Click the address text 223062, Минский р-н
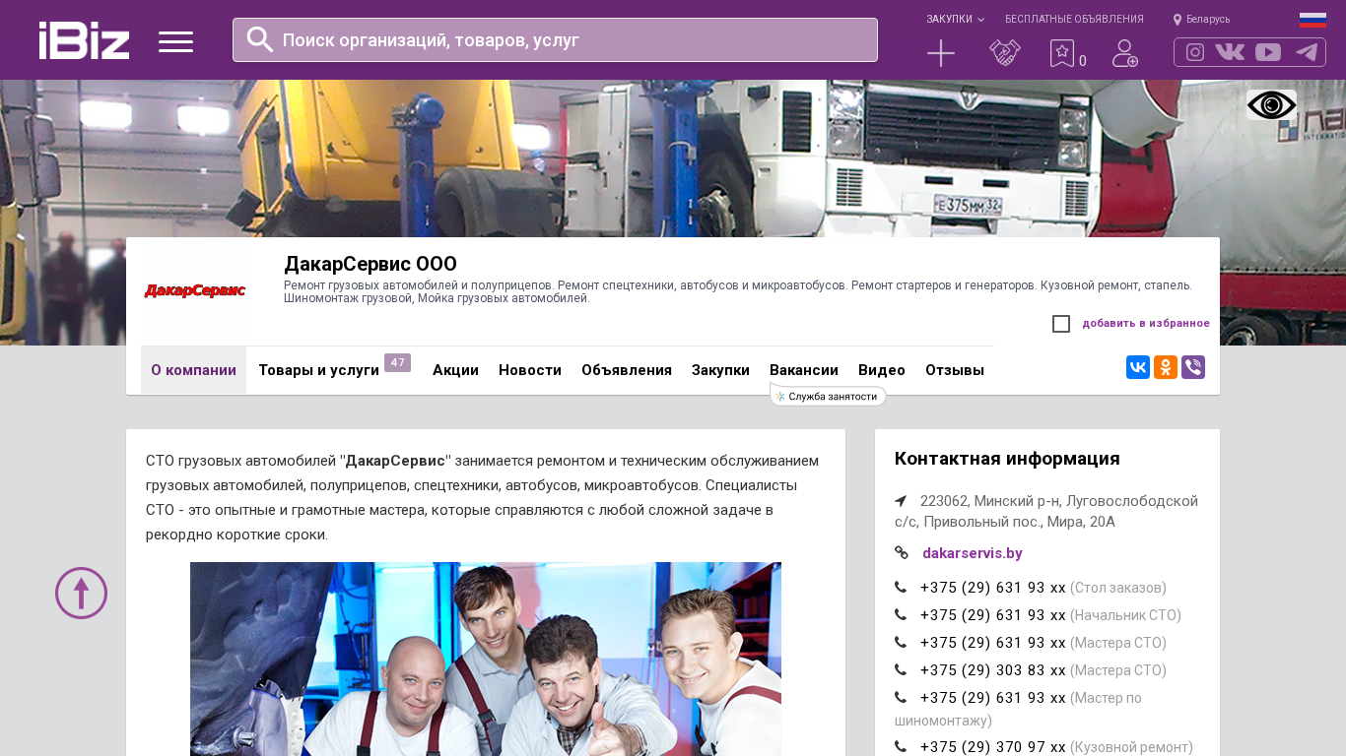 click(x=1046, y=511)
